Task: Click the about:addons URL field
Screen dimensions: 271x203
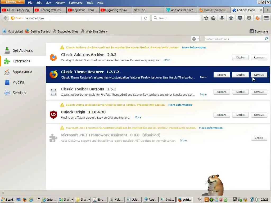Action: point(83,18)
